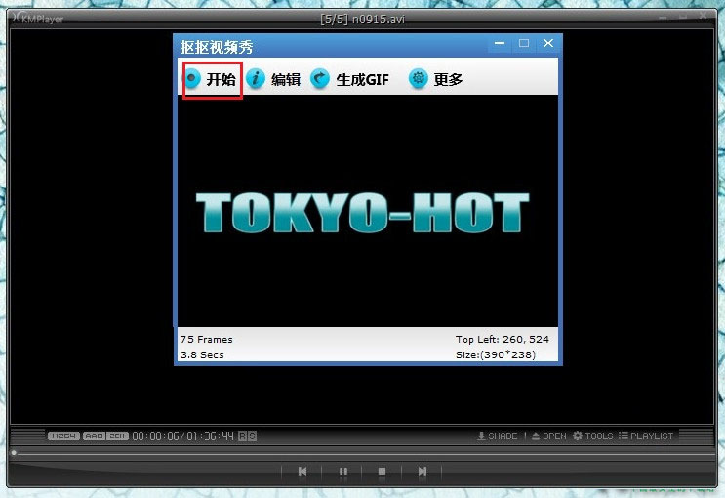Viewport: 725px width, 498px height.
Task: Click OPEN in KMPlayer control bar
Action: pos(548,436)
